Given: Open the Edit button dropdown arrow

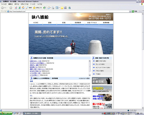Looking at the screenshot, I should click(59, 8).
